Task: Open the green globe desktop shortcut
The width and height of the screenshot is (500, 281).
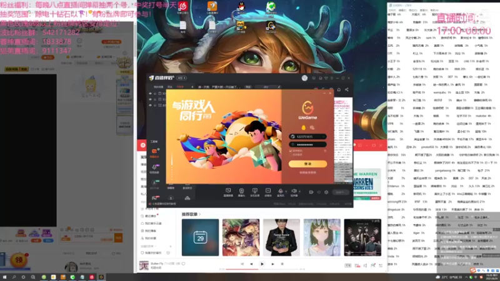Action: [271, 6]
